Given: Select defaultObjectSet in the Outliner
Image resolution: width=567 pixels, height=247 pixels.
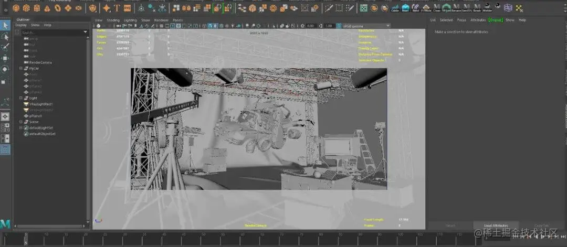Looking at the screenshot, I should [43, 134].
